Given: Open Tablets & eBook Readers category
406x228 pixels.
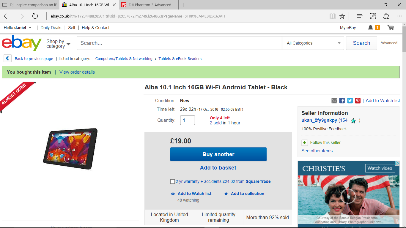Looking at the screenshot, I should pyautogui.click(x=180, y=59).
